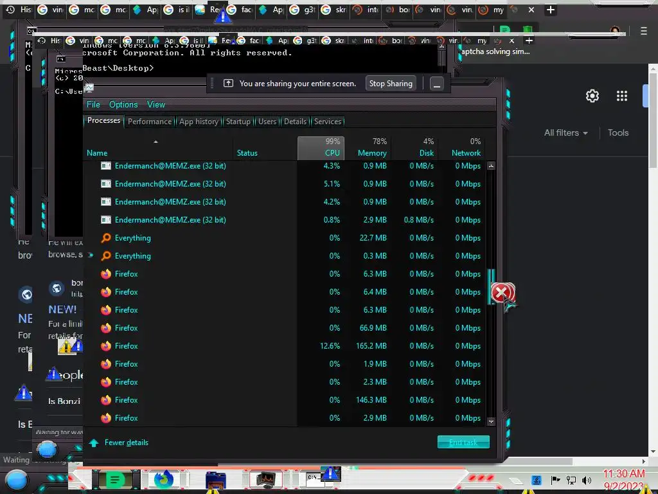Switch to the Startup tab

click(x=238, y=122)
